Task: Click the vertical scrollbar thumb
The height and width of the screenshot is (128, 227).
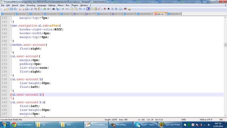Action: (225, 45)
